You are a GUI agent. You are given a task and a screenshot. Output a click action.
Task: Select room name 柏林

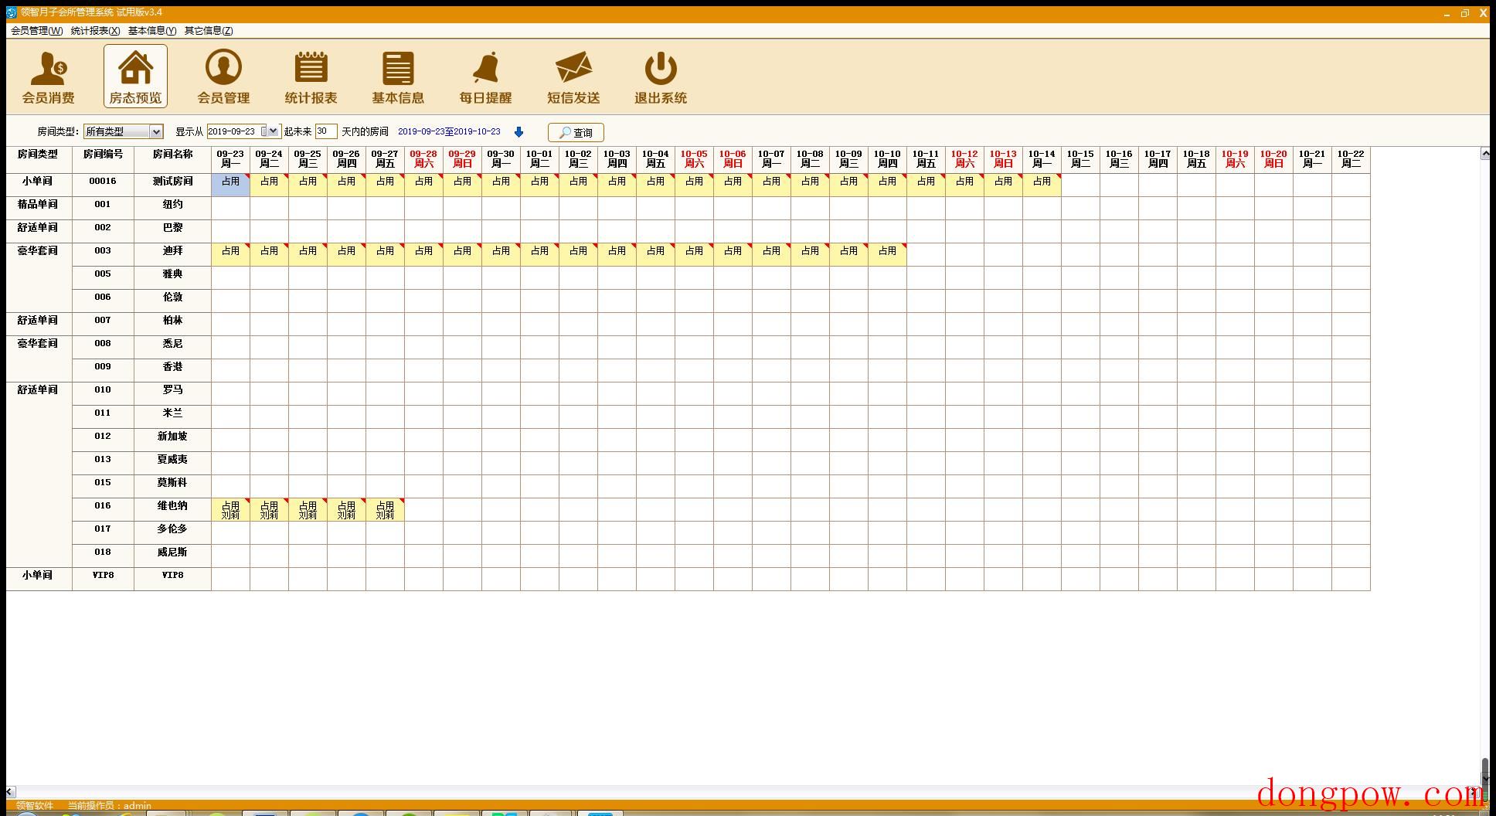tap(172, 321)
